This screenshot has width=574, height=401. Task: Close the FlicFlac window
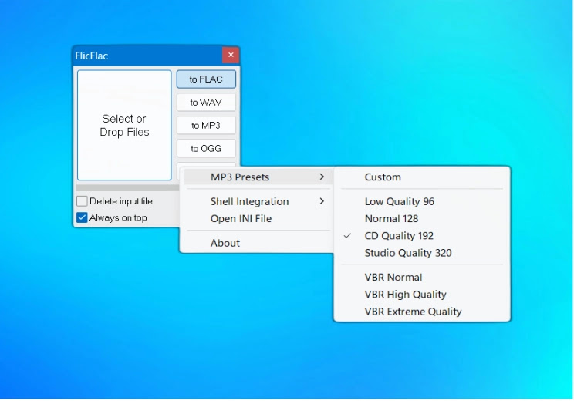pyautogui.click(x=231, y=55)
